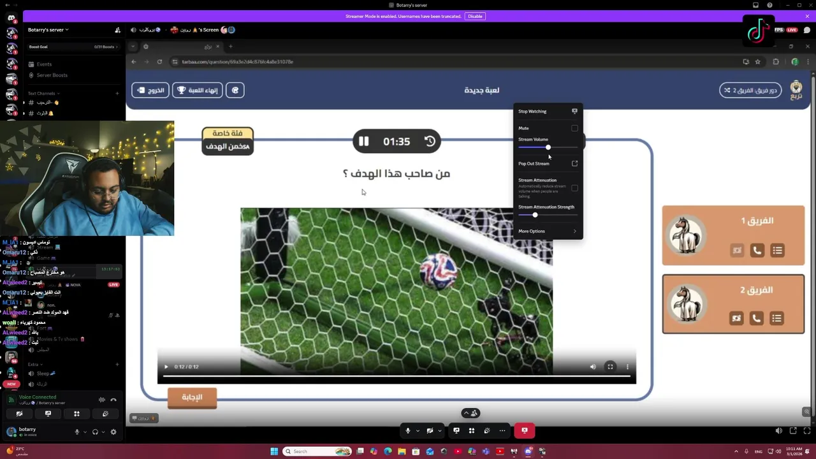Click share screen in the call control bar

(456, 431)
